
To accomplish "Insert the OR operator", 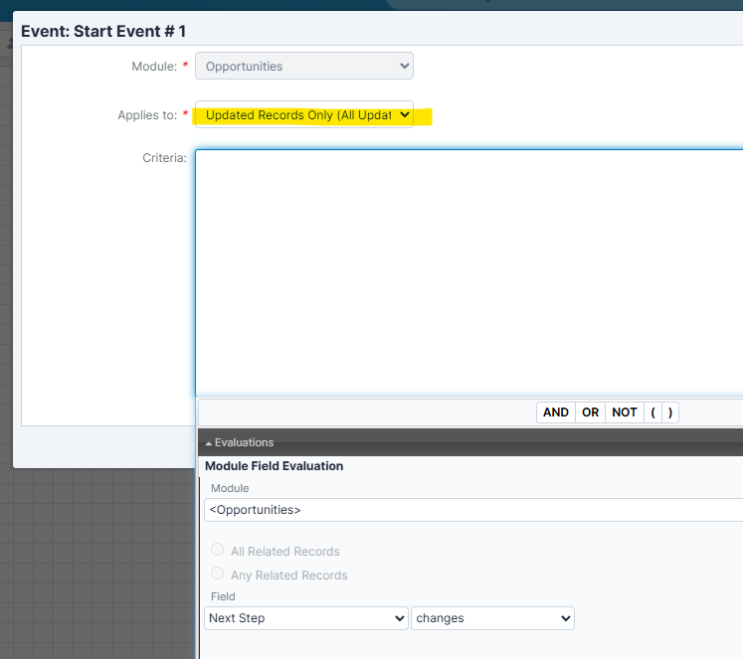I will click(x=591, y=412).
